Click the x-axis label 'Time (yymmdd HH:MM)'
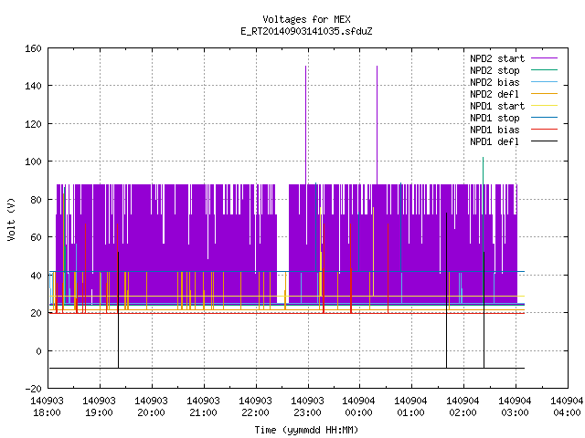Image resolution: width=585 pixels, height=438 pixels. [x=306, y=430]
